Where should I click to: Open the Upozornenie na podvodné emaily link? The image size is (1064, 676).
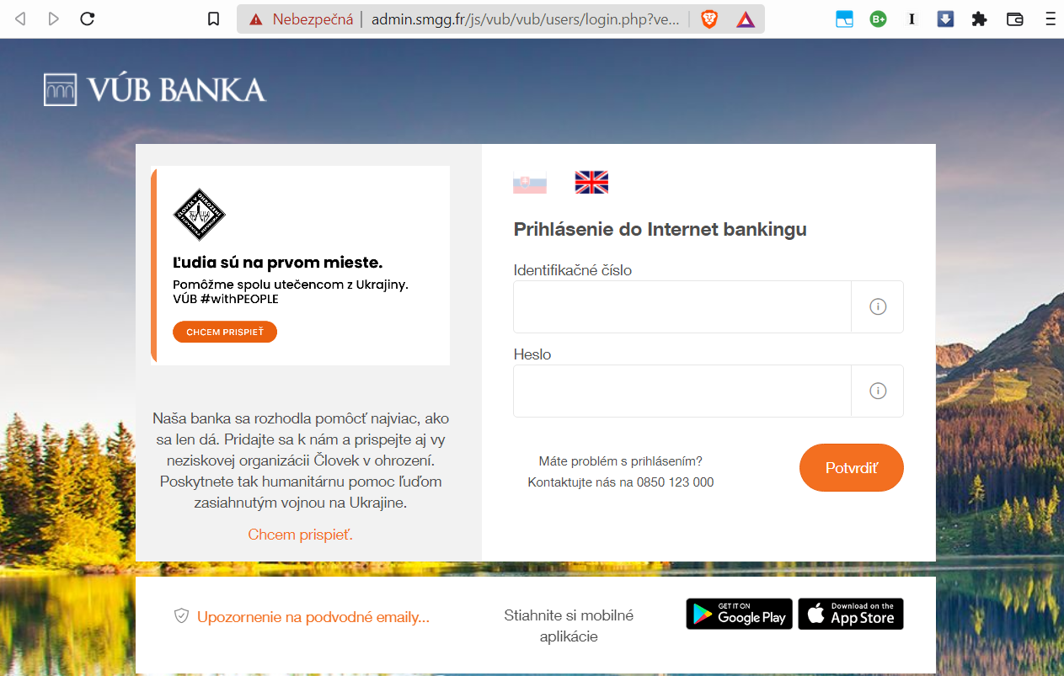[x=313, y=617]
